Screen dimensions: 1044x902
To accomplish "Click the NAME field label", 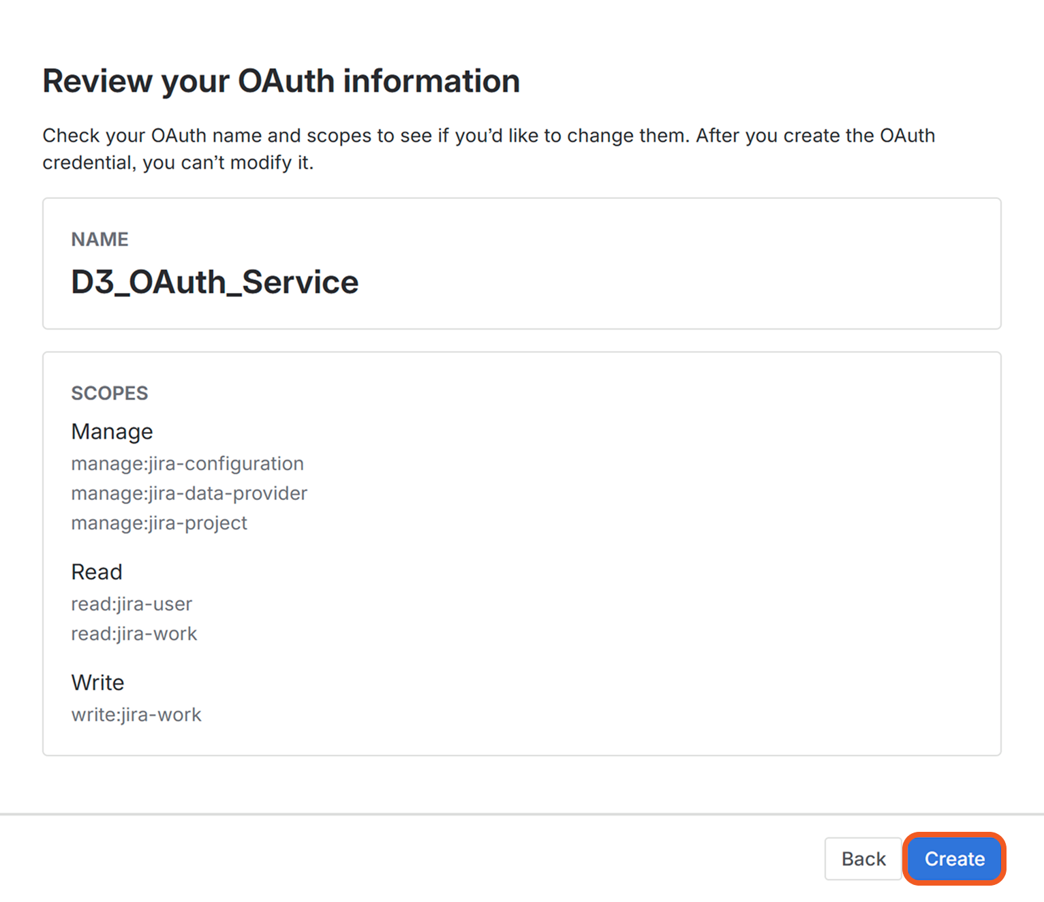I will point(99,239).
